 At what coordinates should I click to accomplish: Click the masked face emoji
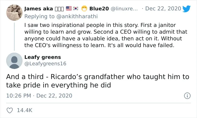point(84,8)
